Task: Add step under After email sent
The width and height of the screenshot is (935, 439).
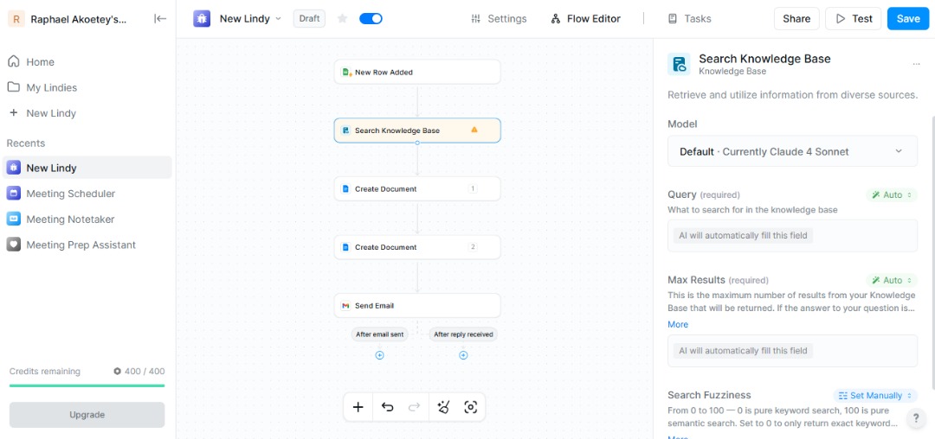Action: point(379,355)
